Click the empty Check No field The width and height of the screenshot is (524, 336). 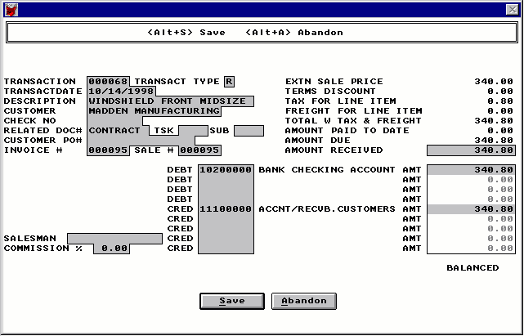click(x=114, y=121)
